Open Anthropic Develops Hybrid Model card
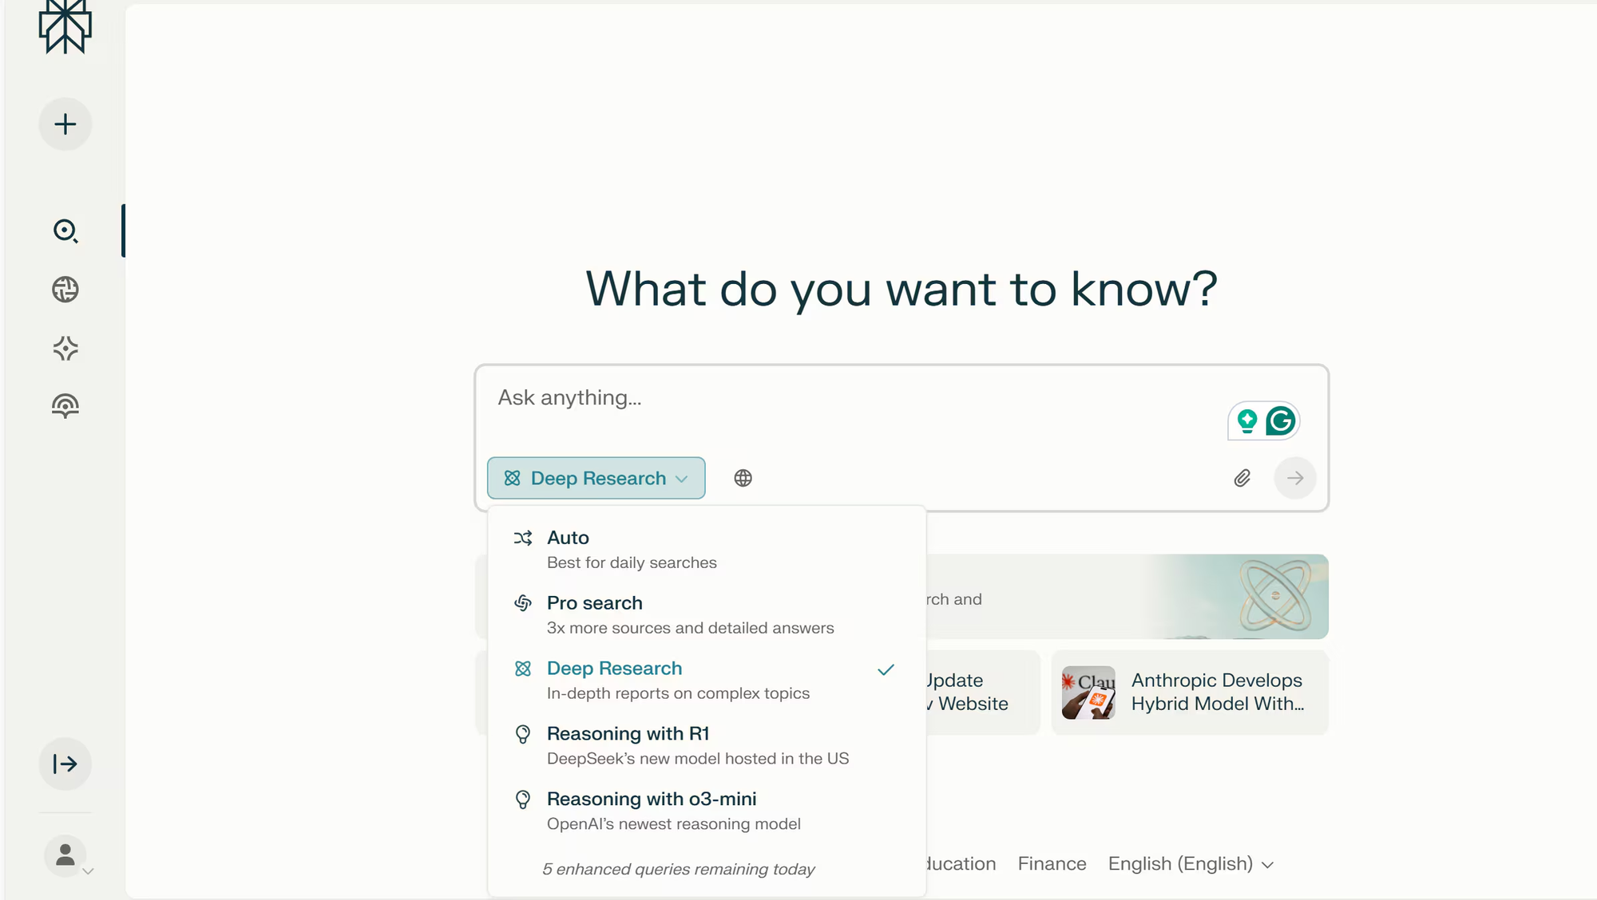Image resolution: width=1597 pixels, height=900 pixels. (1190, 693)
